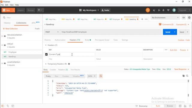The height and width of the screenshot is (108, 192).
Task: Open the user avatar menu
Action: click(x=174, y=10)
